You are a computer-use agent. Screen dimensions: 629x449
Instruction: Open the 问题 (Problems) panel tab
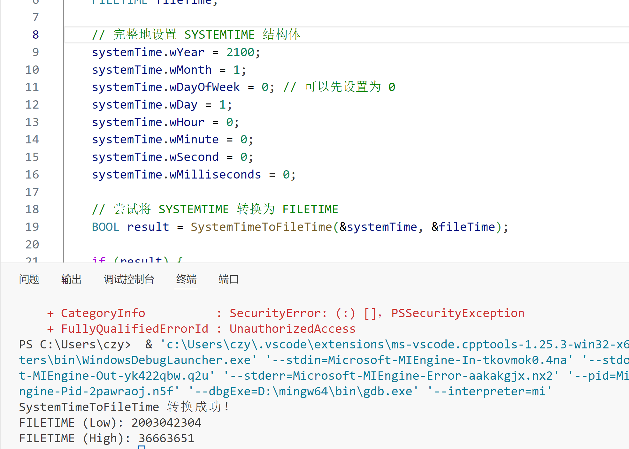coord(29,279)
